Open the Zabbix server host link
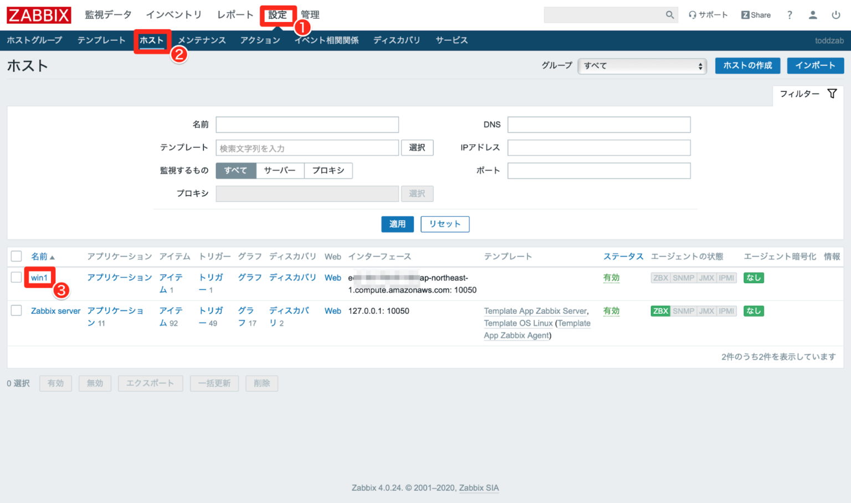851x503 pixels. [x=55, y=311]
